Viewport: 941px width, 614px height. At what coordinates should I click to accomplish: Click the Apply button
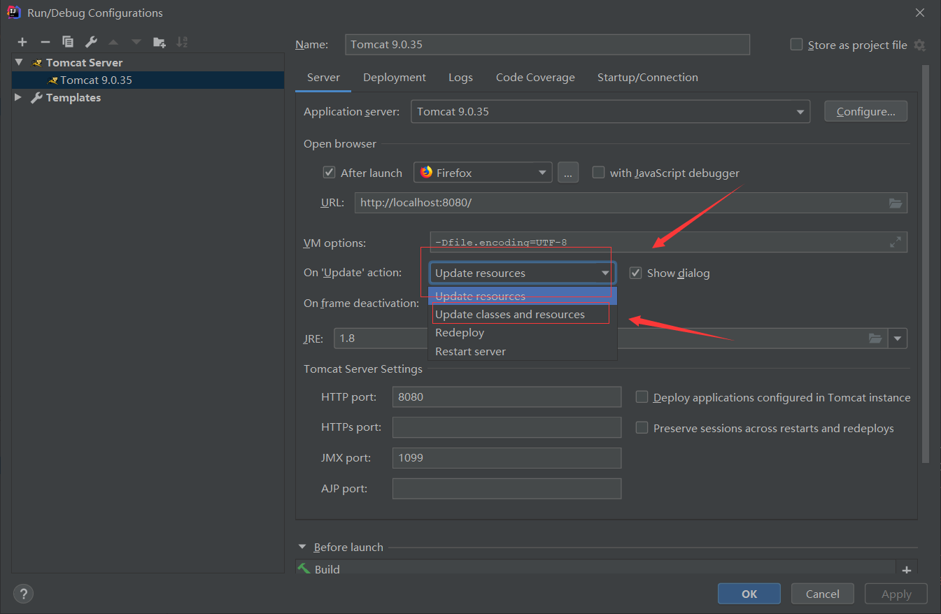point(896,594)
